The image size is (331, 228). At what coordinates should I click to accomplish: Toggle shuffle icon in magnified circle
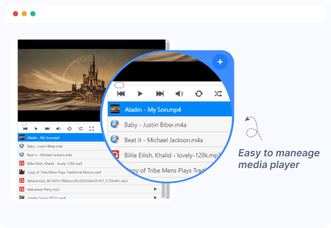218,94
